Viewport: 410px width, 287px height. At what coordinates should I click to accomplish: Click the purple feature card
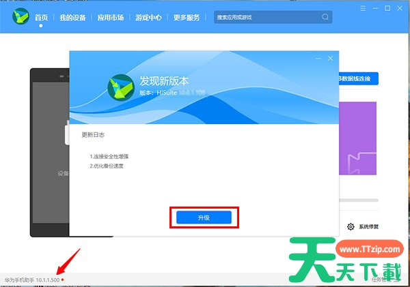357,138
